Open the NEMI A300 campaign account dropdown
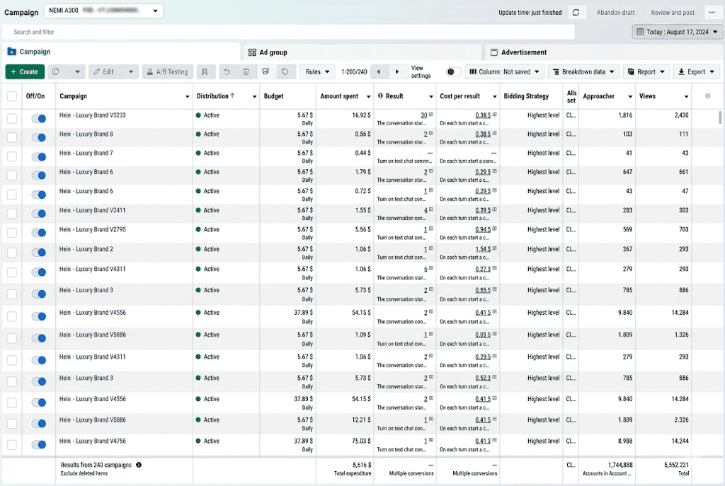The width and height of the screenshot is (725, 486). pos(103,11)
